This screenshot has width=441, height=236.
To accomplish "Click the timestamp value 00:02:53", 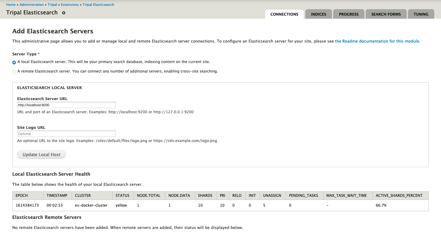I will pos(55,205).
